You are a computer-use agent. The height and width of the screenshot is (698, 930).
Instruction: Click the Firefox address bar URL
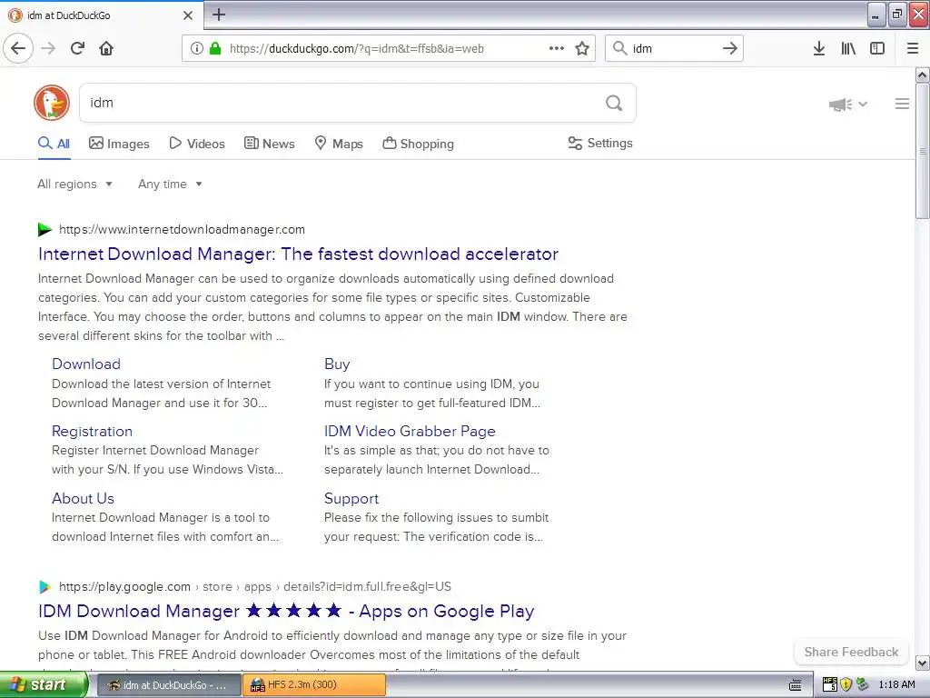tap(356, 49)
